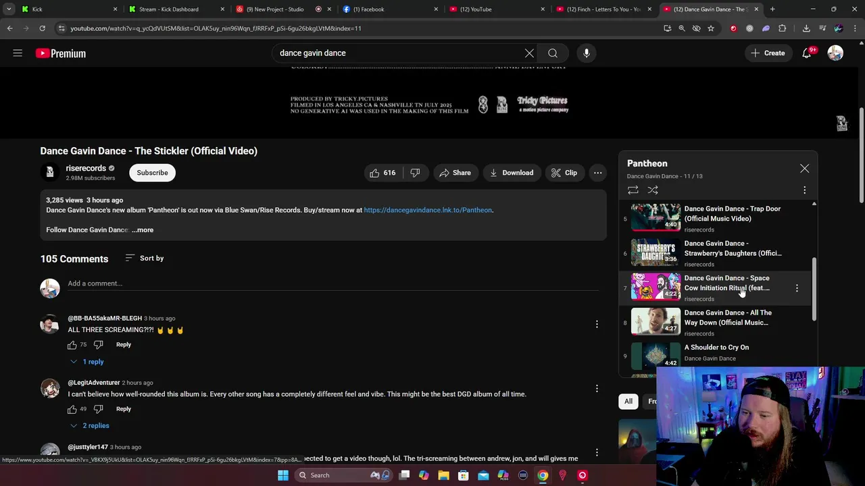Reload the page

[42, 28]
